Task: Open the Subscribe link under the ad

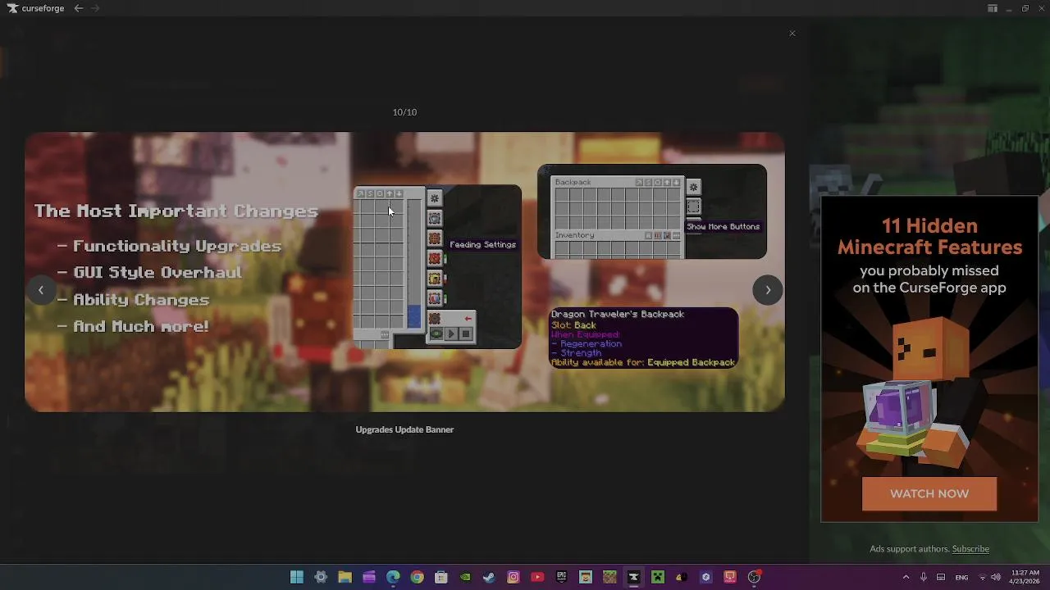Action: 970,549
